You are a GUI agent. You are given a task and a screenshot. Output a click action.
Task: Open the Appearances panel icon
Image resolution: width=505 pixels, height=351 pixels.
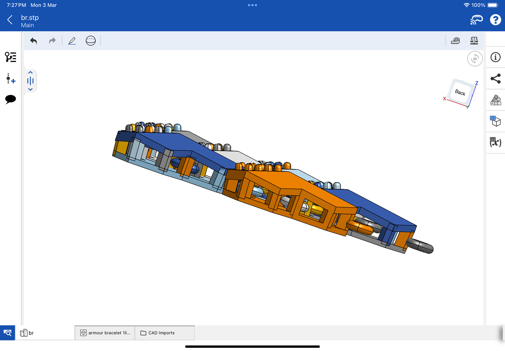click(x=495, y=100)
